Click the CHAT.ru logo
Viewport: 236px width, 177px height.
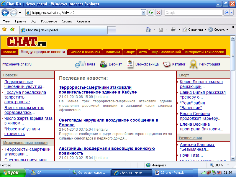(27, 42)
